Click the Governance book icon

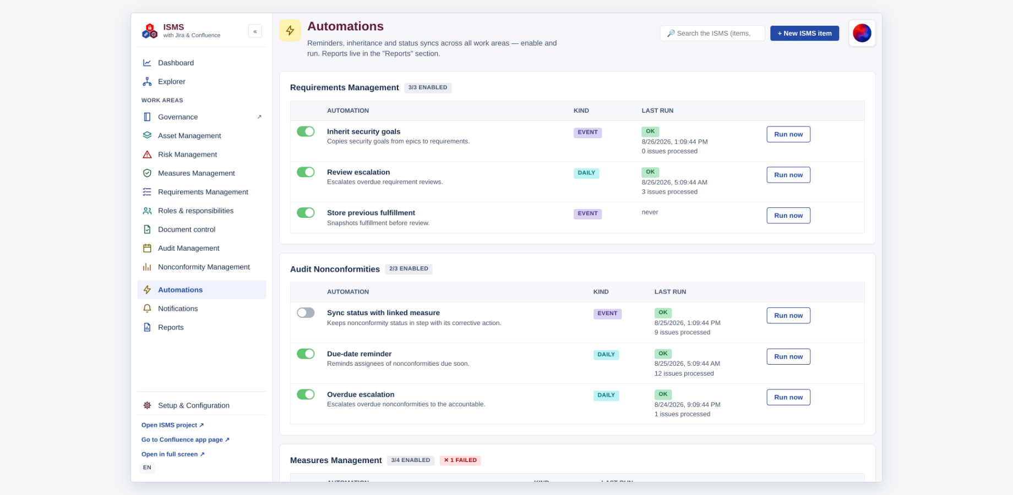[147, 117]
